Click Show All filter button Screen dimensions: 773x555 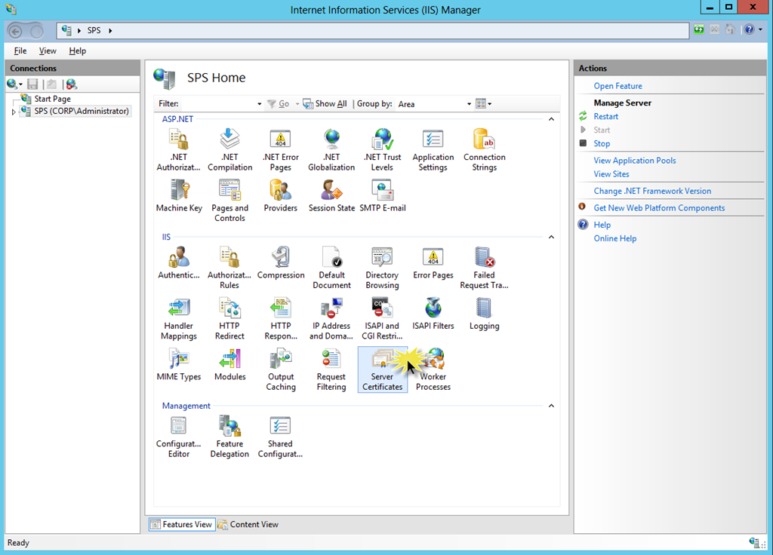point(325,104)
